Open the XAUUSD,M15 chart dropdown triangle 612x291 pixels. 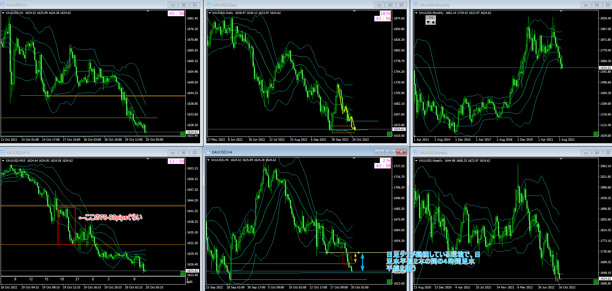coord(3,161)
